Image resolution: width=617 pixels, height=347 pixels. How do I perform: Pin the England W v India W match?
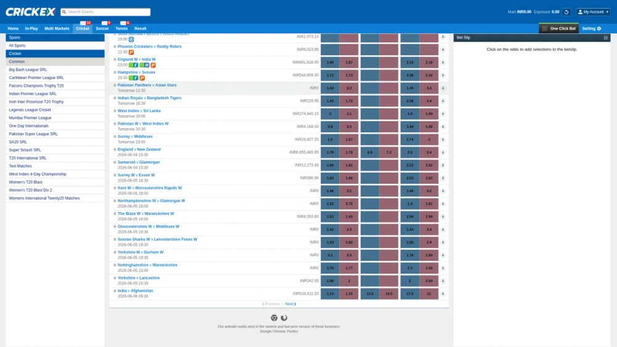[x=442, y=62]
